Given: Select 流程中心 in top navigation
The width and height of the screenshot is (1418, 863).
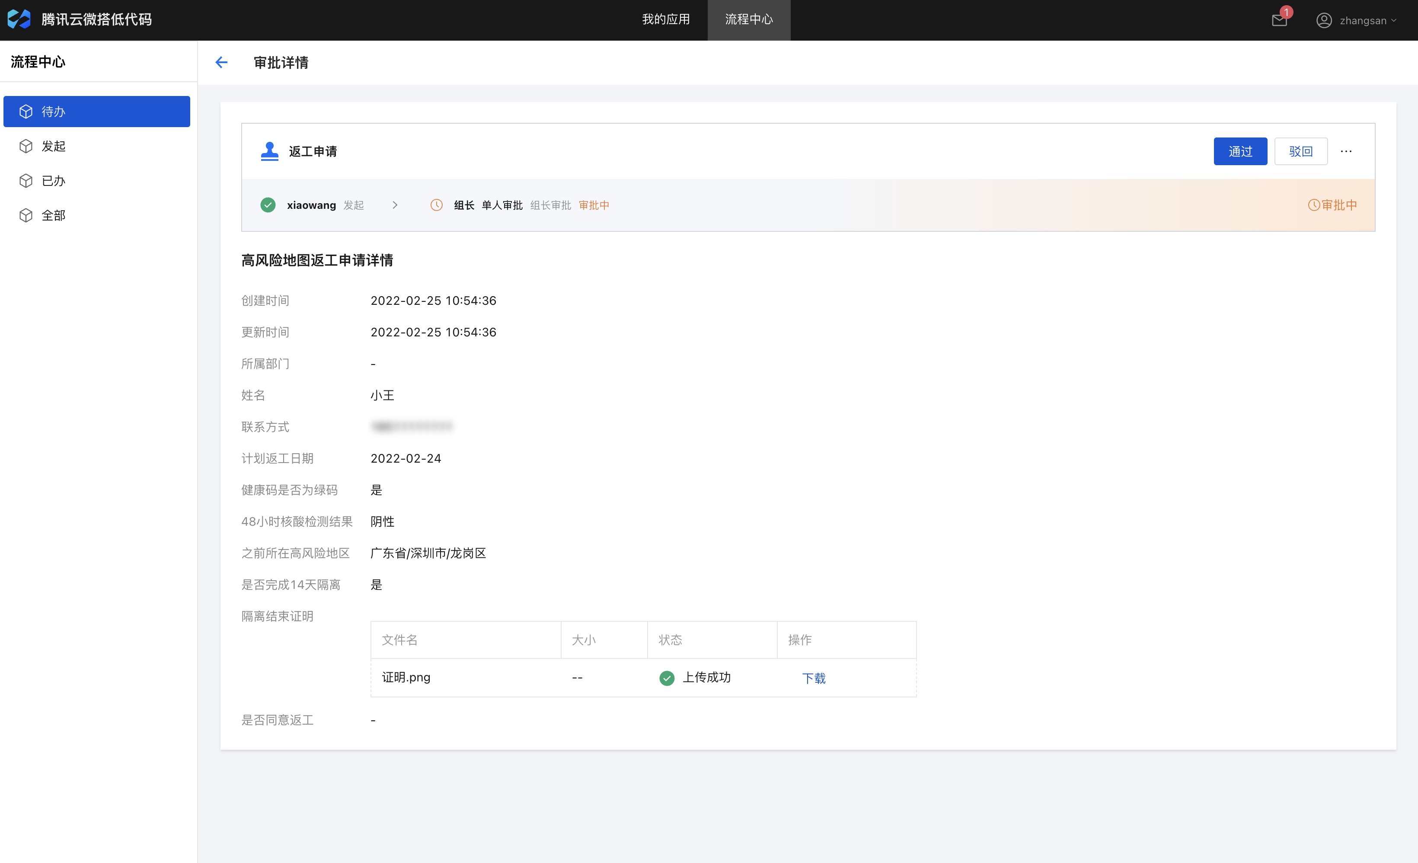Looking at the screenshot, I should point(748,19).
